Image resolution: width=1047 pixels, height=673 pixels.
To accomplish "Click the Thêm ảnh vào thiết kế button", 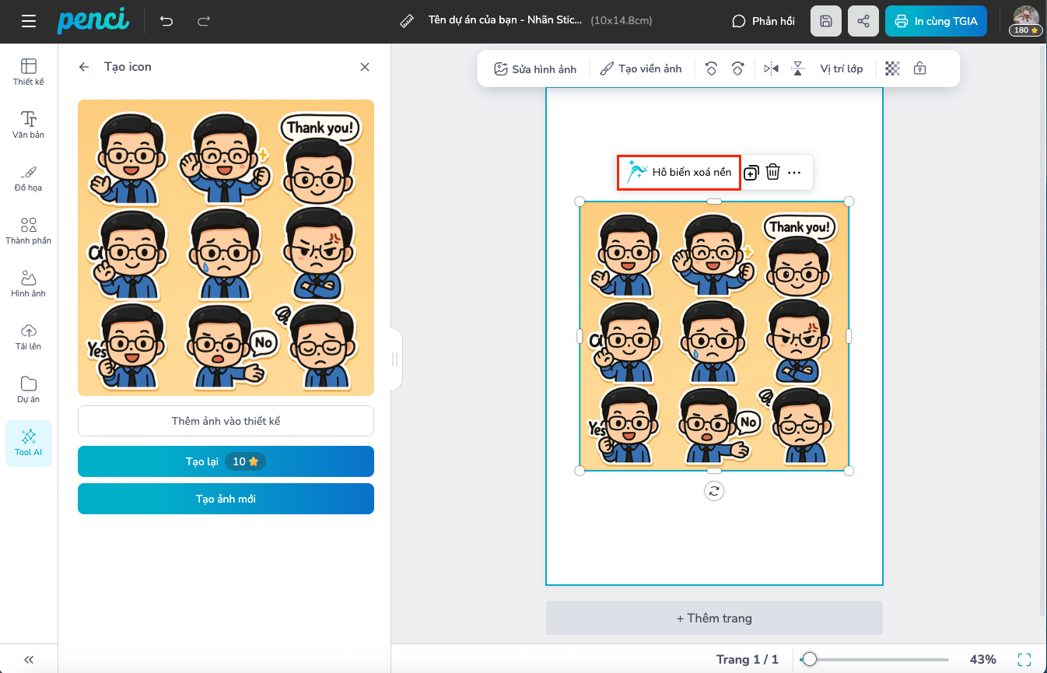I will (x=226, y=421).
